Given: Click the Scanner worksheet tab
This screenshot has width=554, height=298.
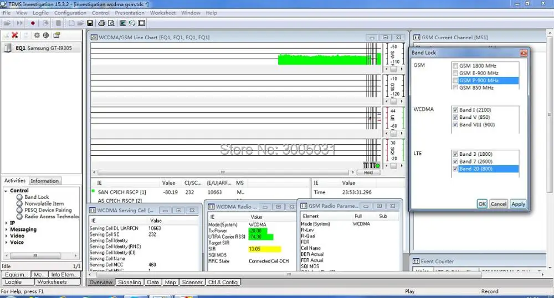Looking at the screenshot, I should tap(192, 283).
